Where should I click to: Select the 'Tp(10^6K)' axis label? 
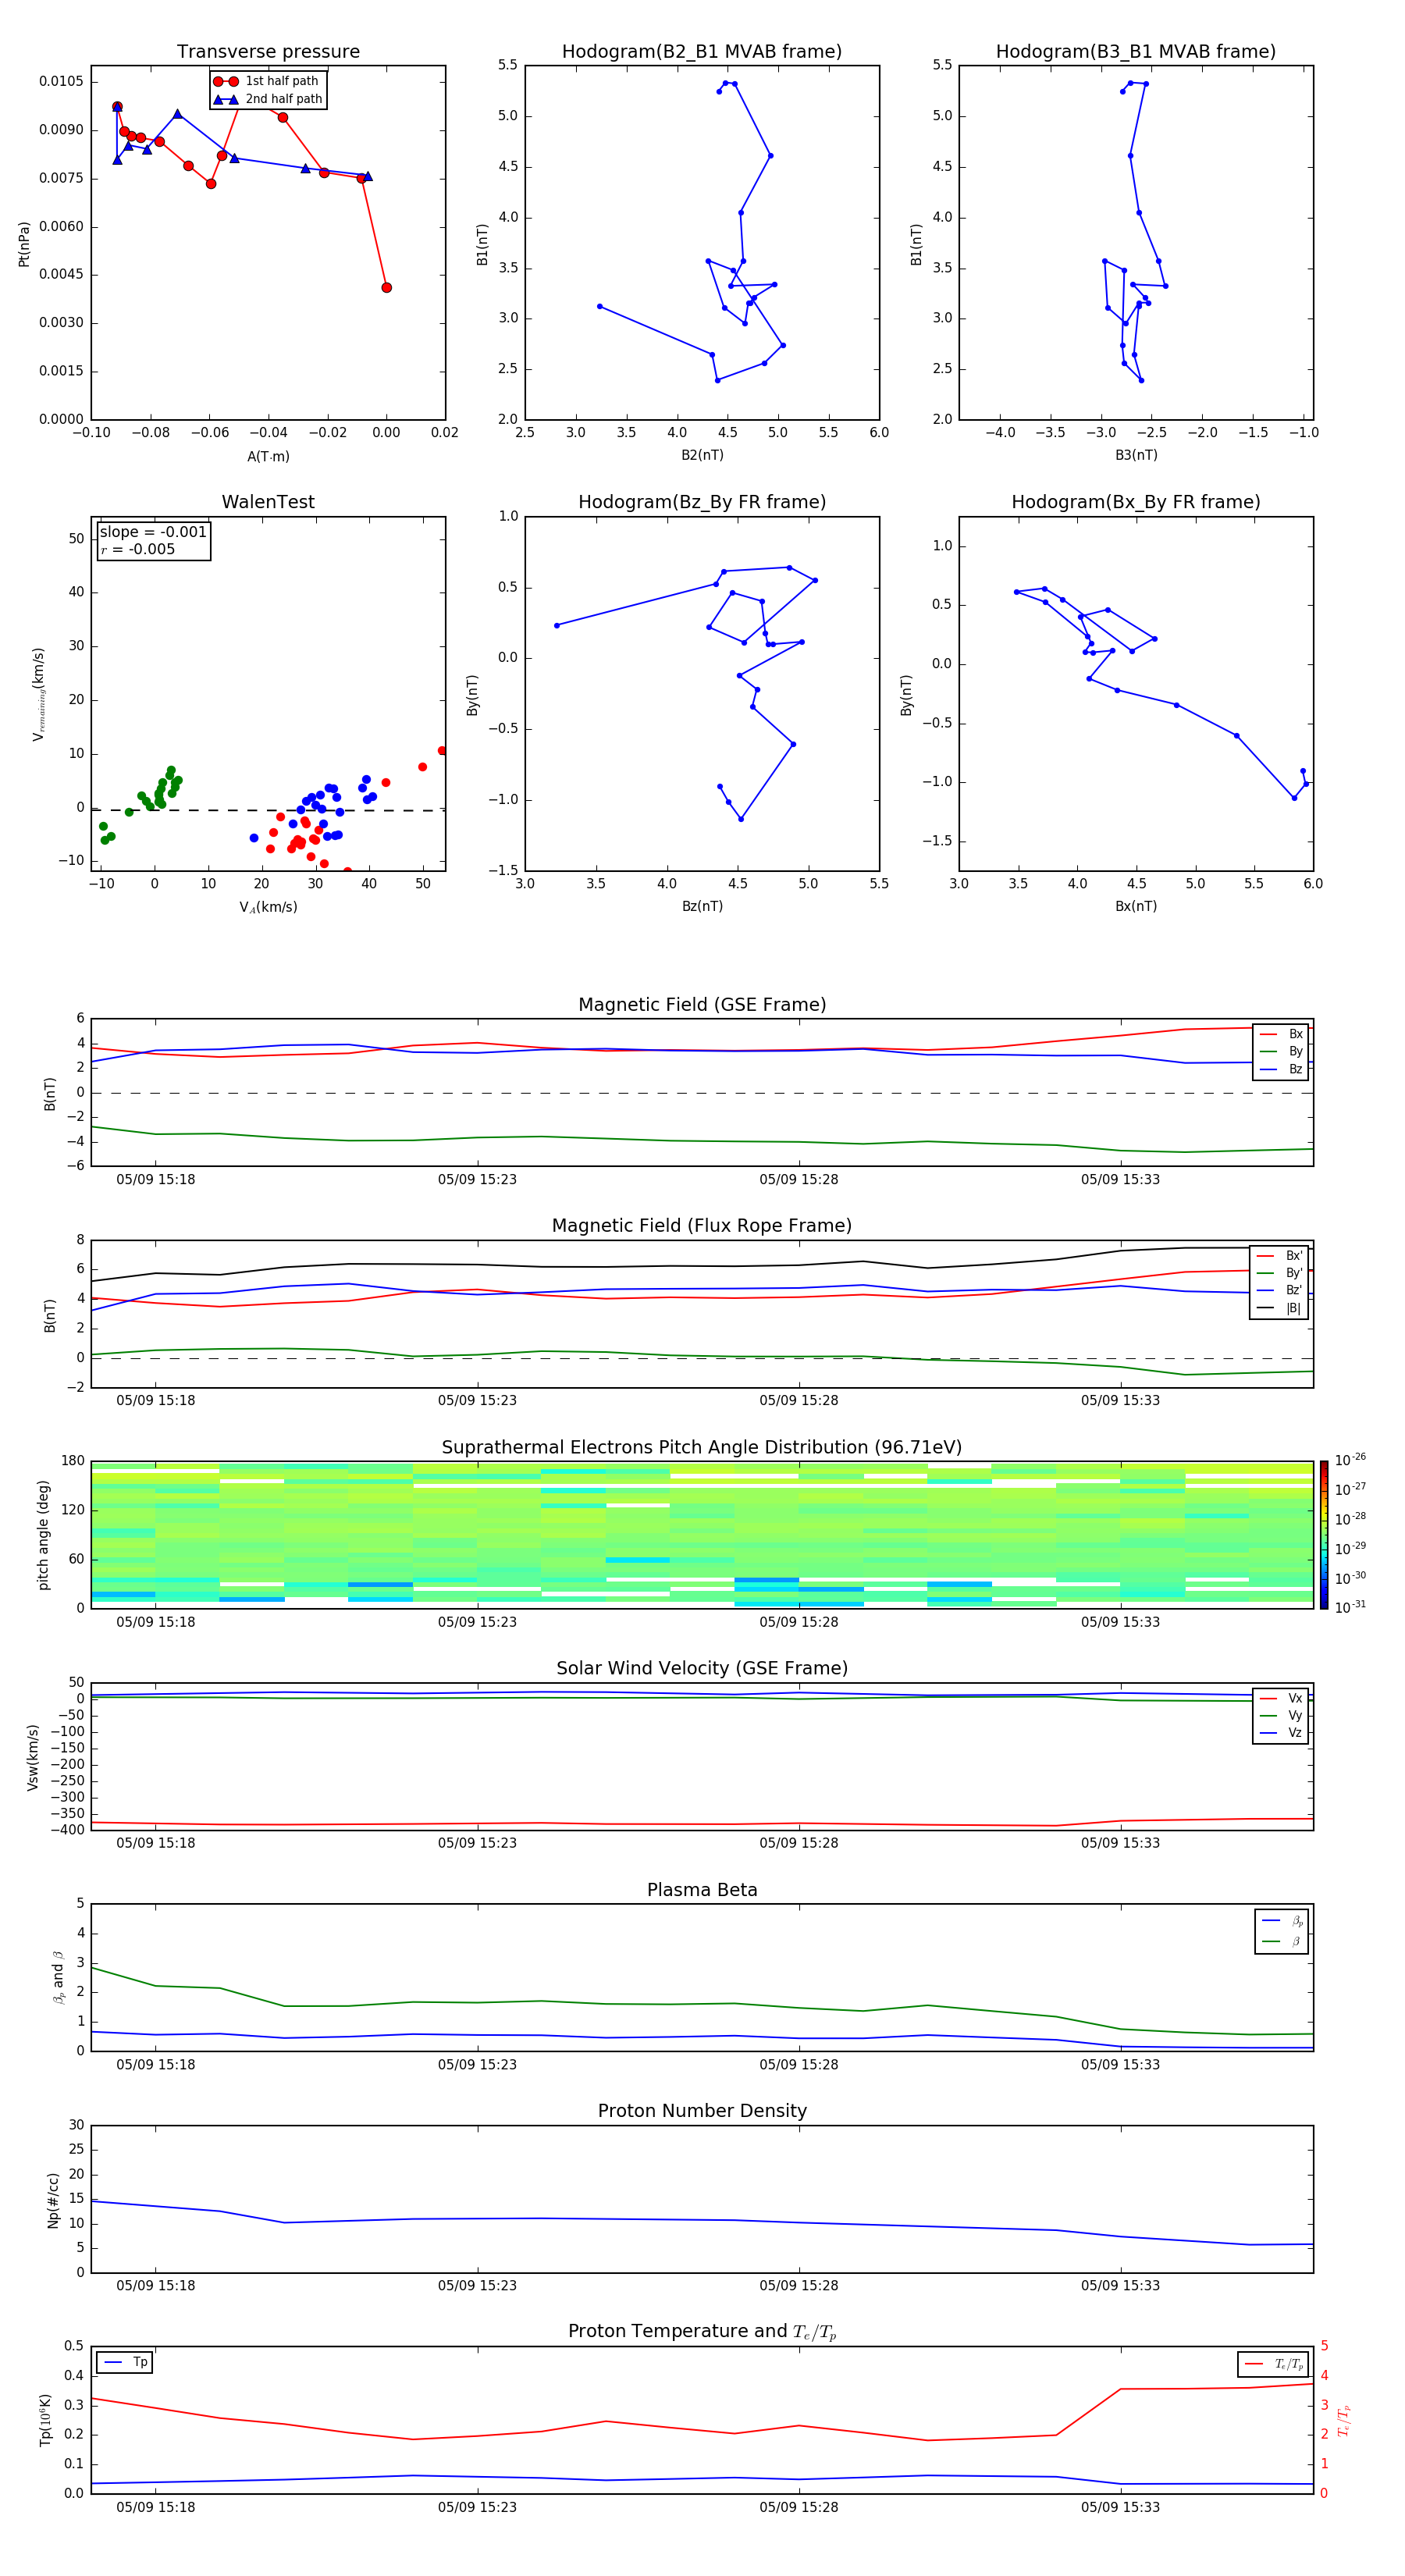pyautogui.click(x=46, y=2420)
